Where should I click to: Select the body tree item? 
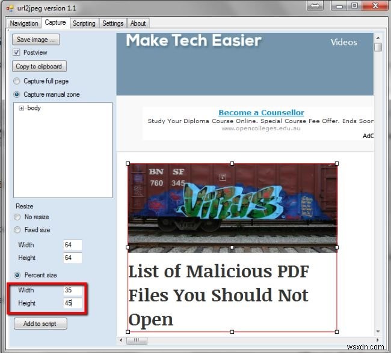tap(34, 108)
